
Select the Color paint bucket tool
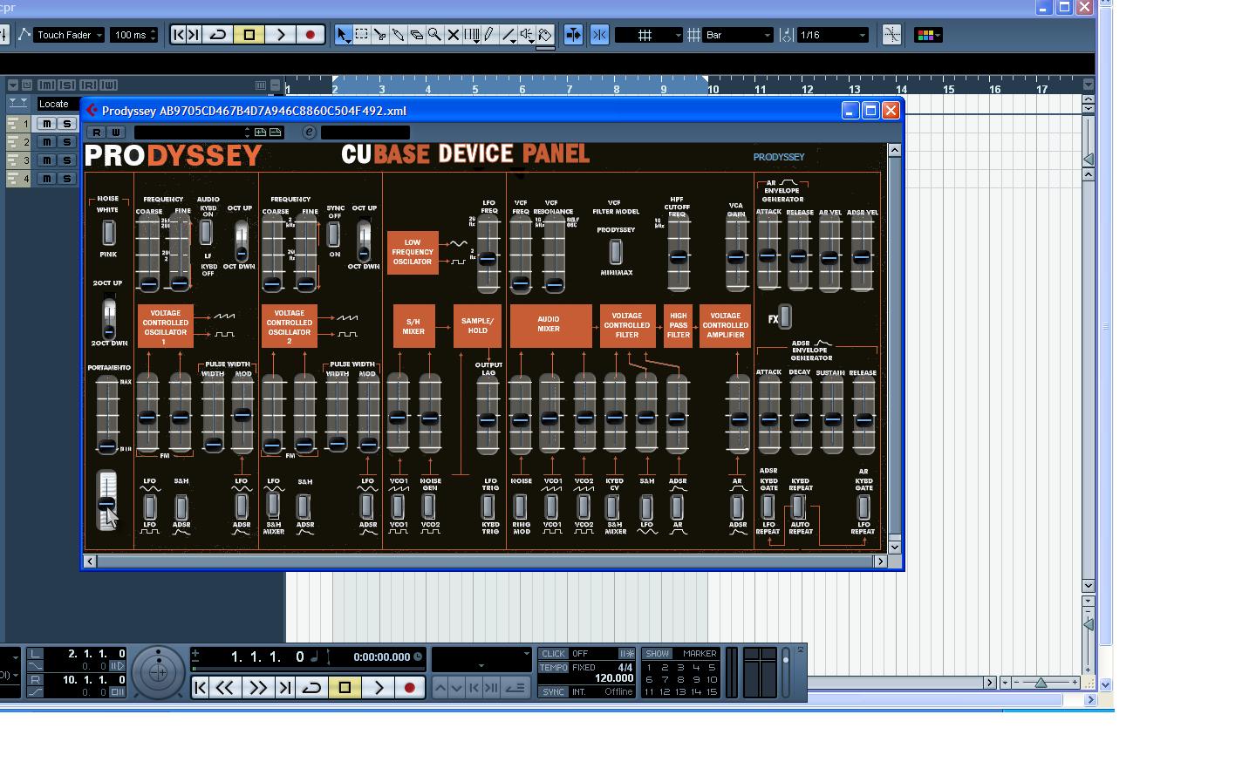[x=545, y=35]
